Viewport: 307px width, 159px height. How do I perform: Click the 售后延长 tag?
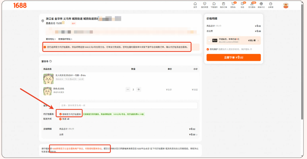pyautogui.click(x=59, y=79)
